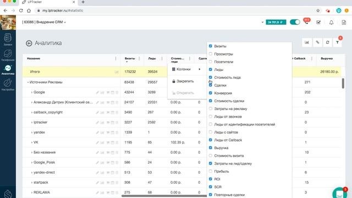Expand the Александр Дитрих row
The width and height of the screenshot is (352, 198).
click(x=32, y=102)
